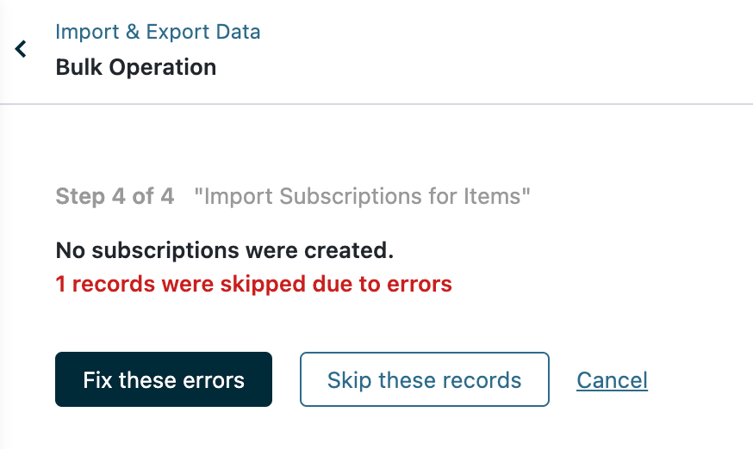Click the Cancel link beside Skip these records
Image resolution: width=753 pixels, height=449 pixels.
(612, 380)
